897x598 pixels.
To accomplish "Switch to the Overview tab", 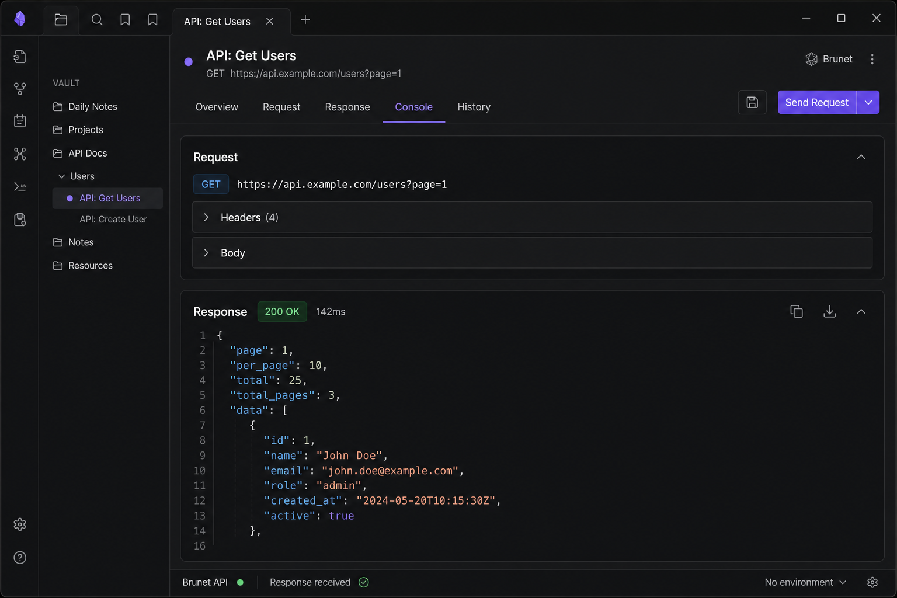I will 217,107.
